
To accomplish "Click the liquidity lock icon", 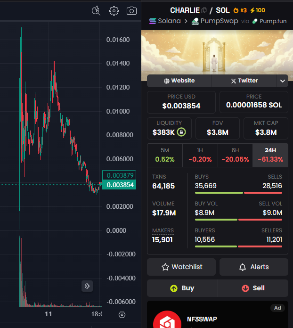I will point(181,132).
